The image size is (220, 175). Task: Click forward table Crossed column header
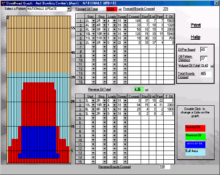[134, 16]
